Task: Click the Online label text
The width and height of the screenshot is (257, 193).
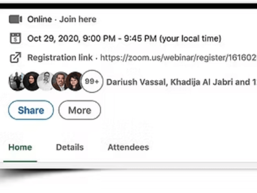Action: pyautogui.click(x=40, y=19)
